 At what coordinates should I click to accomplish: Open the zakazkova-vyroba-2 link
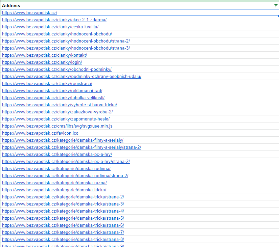pos(57,112)
